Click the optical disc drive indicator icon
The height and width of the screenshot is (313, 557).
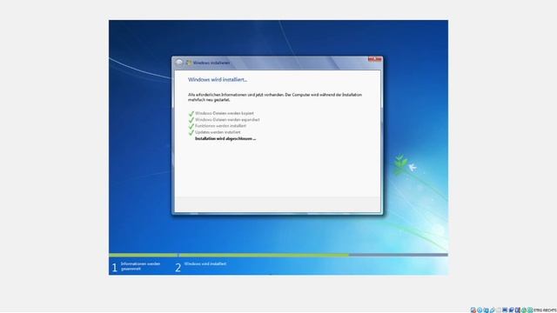[x=480, y=310]
